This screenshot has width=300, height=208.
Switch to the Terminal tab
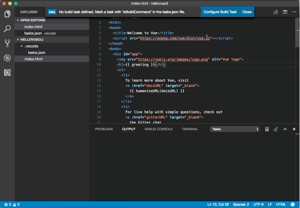coord(190,129)
